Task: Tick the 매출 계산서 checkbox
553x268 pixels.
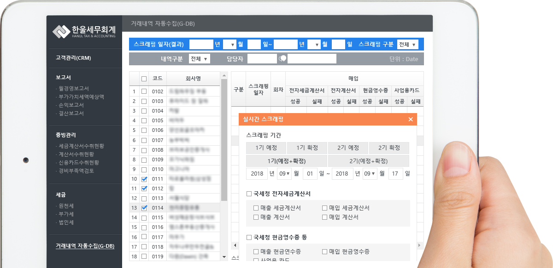Action: click(x=256, y=217)
